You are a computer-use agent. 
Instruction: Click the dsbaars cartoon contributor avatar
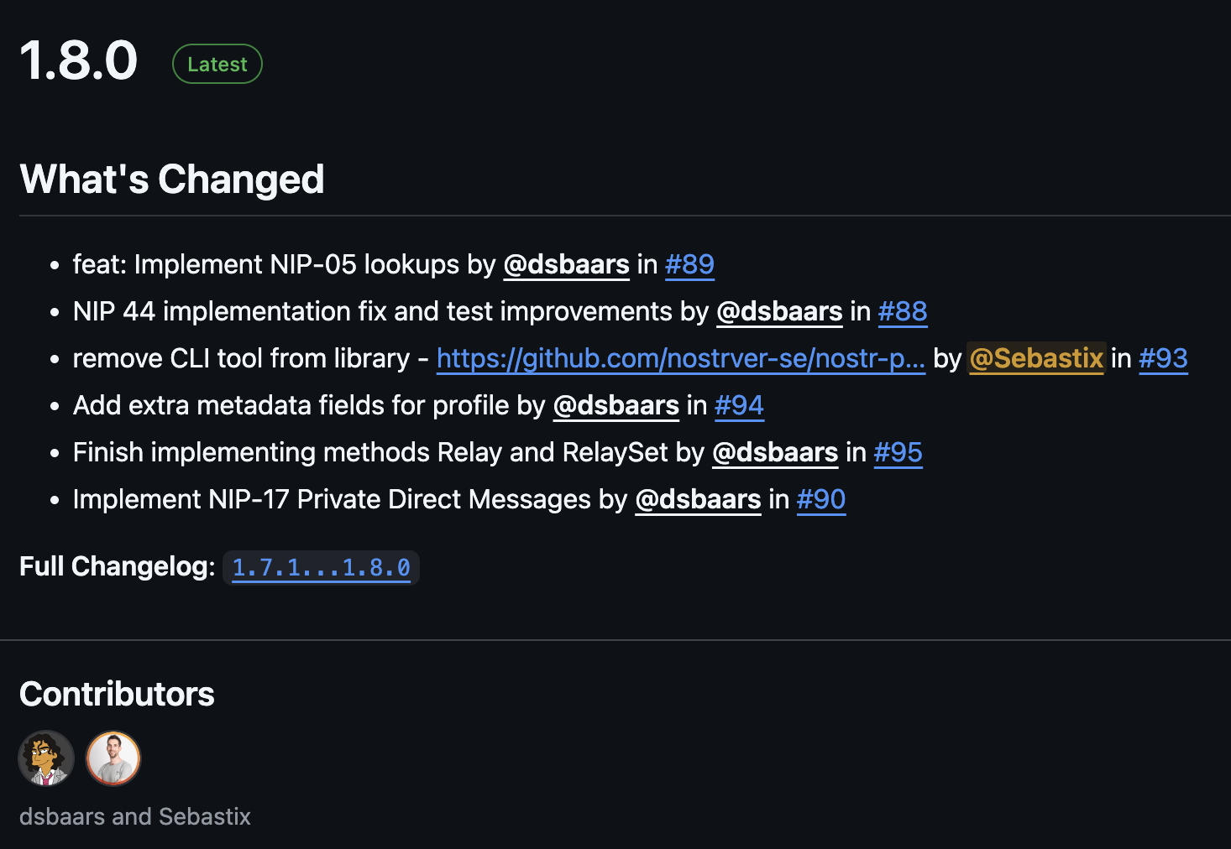click(x=46, y=758)
